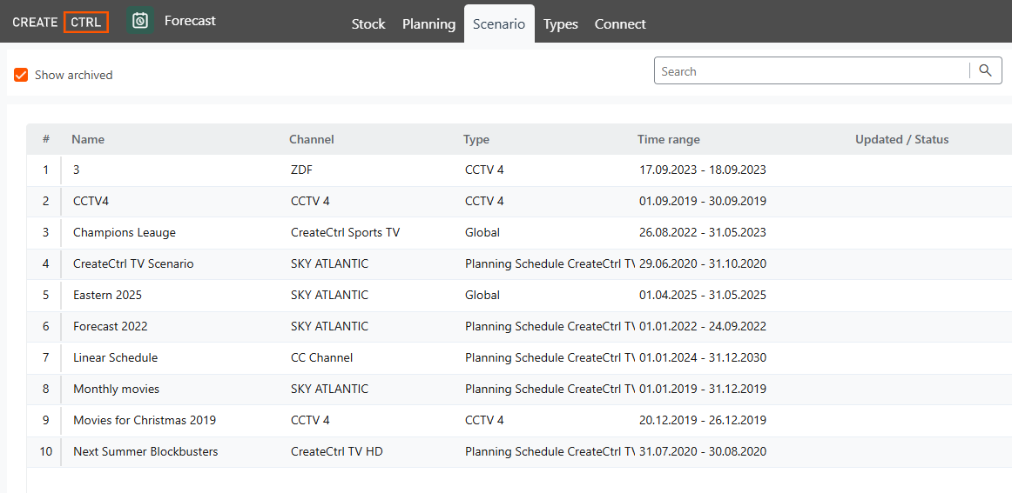Select the Scenario tab
The width and height of the screenshot is (1012, 493).
[x=499, y=23]
